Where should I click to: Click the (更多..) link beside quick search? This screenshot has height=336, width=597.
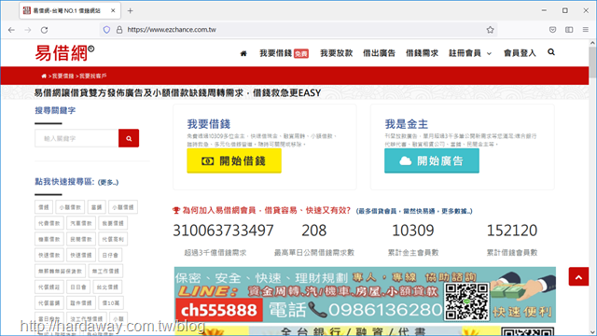coord(108,183)
